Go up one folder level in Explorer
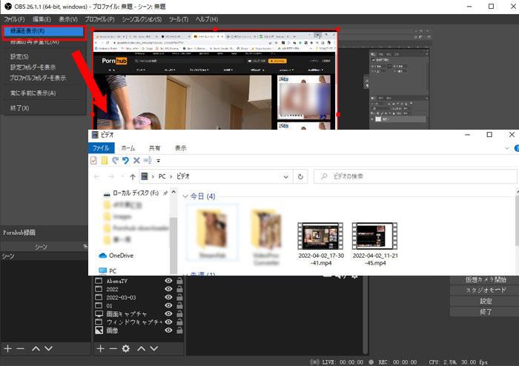Viewport: 519px width, 366px height. 133,176
